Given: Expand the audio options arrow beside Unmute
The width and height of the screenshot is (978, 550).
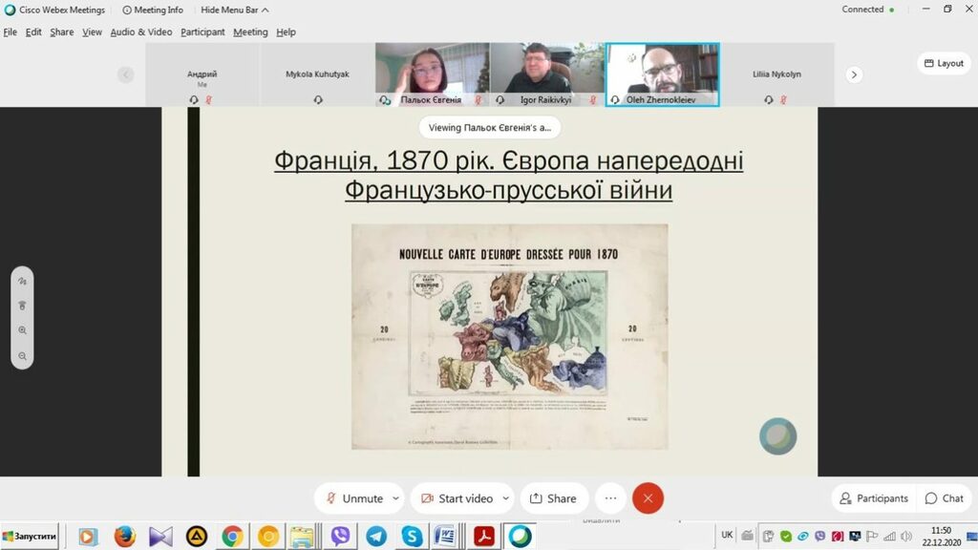Looking at the screenshot, I should coord(396,498).
